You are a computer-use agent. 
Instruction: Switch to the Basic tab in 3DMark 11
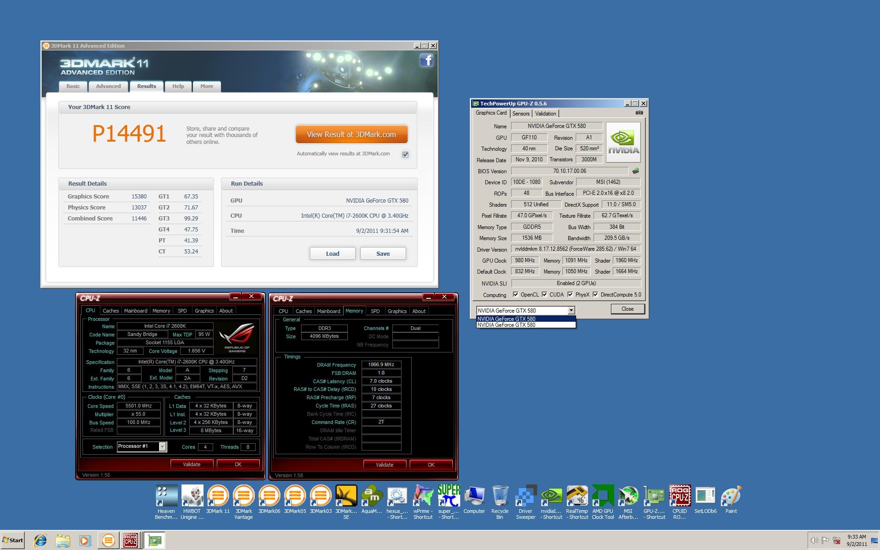(73, 86)
